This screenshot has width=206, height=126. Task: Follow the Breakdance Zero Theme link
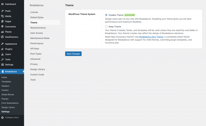click(151, 37)
